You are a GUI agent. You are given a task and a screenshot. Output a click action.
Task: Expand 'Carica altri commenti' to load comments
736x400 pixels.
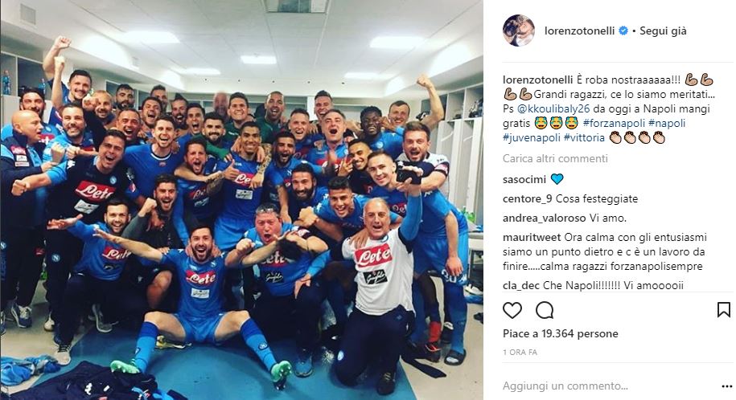[555, 158]
